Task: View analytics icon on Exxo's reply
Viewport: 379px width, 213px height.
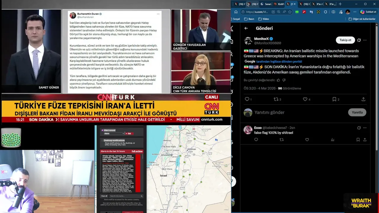Action: click(x=333, y=140)
